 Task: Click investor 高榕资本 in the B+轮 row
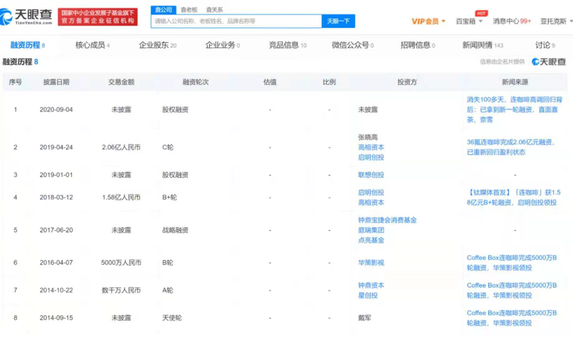tap(371, 203)
